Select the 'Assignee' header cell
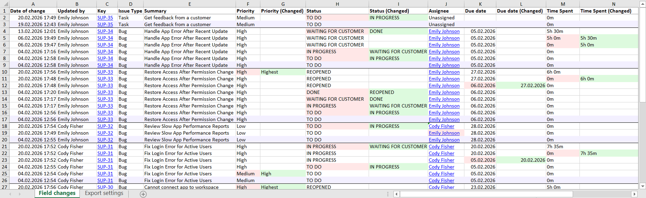 coord(446,11)
